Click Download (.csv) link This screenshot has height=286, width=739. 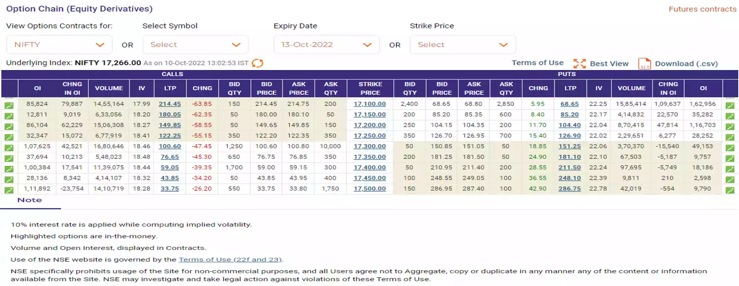[686, 64]
